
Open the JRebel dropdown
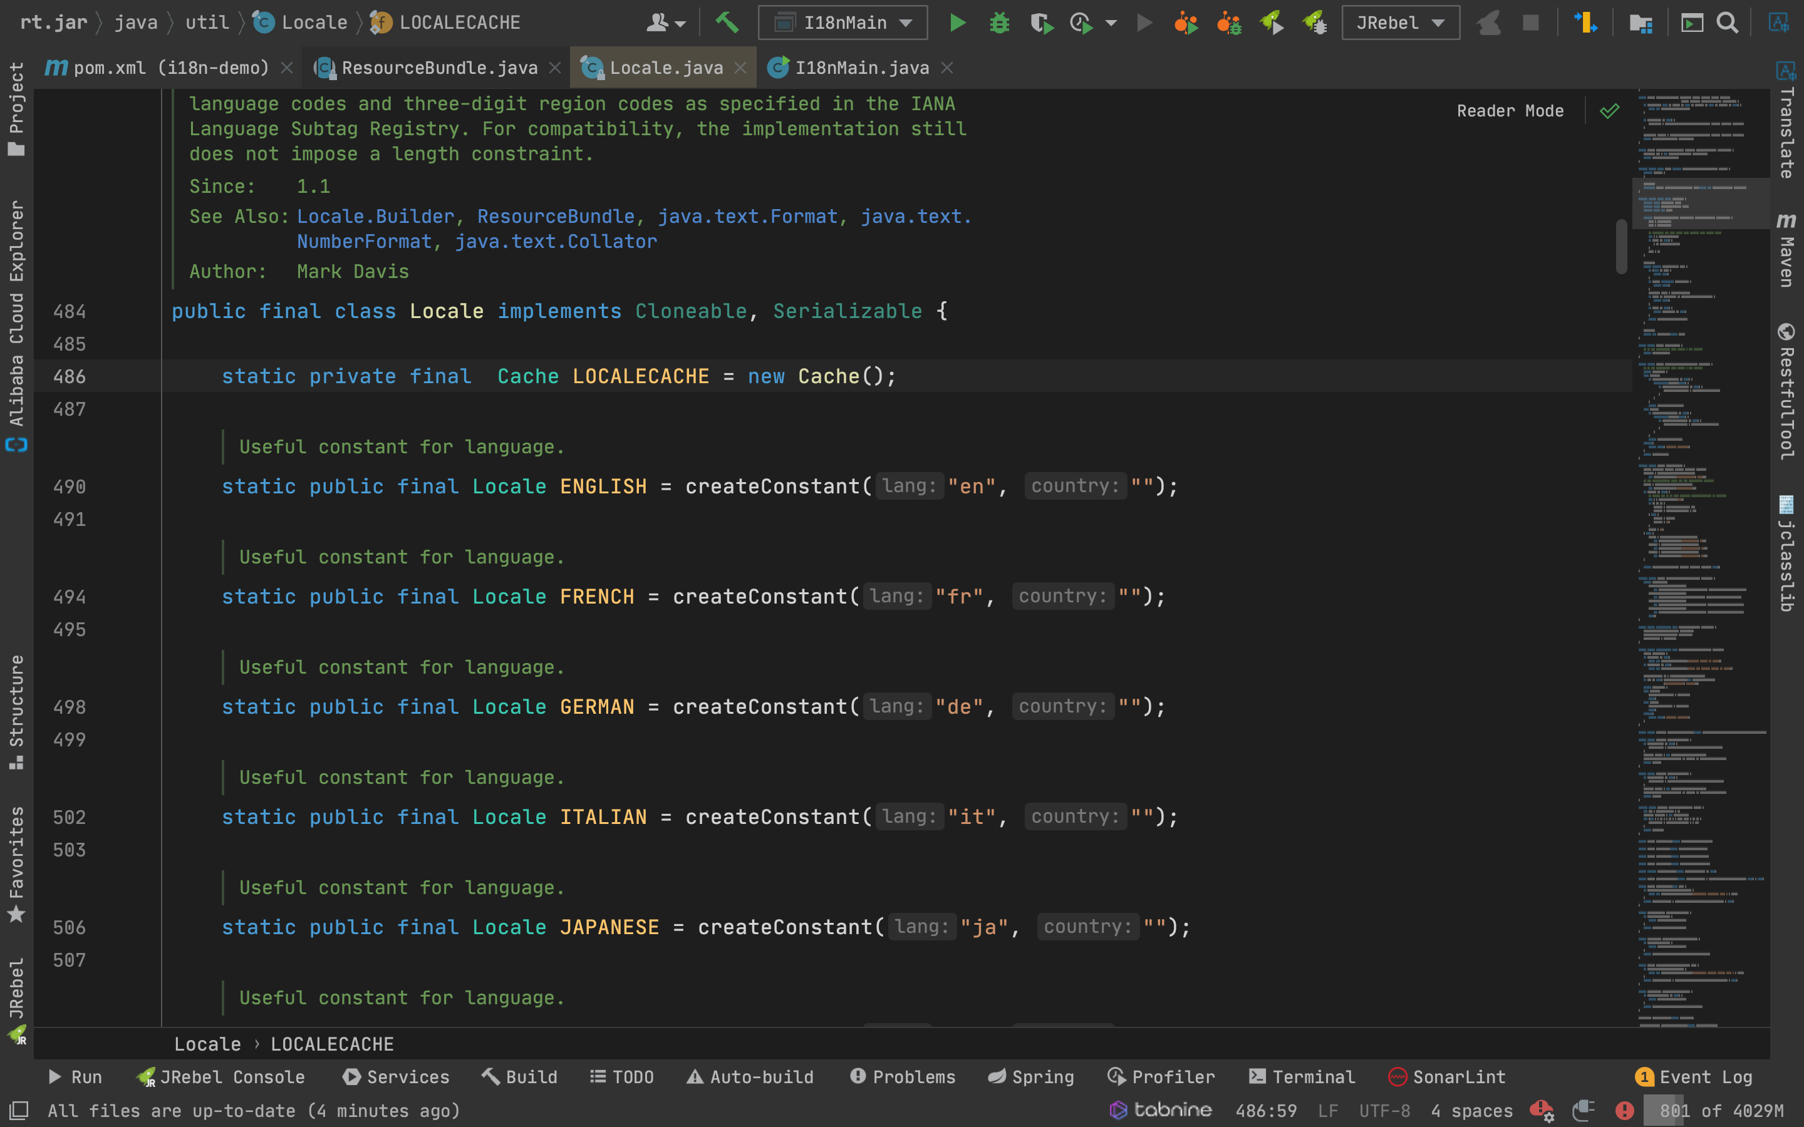(x=1400, y=23)
